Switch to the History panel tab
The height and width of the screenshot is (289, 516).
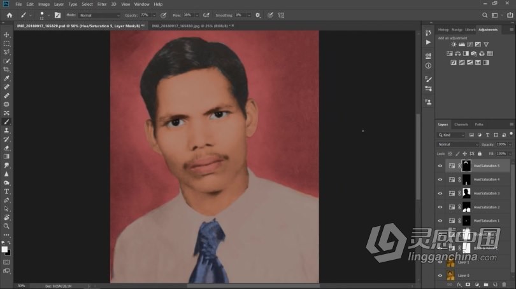pos(443,29)
